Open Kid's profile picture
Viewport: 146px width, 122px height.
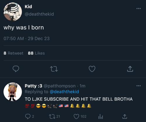pos(13,12)
